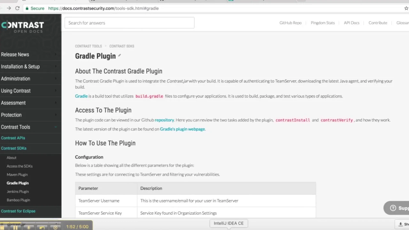Screen dimensions: 409x230
Task: Click the download shelf item at bottom right
Action: pos(402,224)
